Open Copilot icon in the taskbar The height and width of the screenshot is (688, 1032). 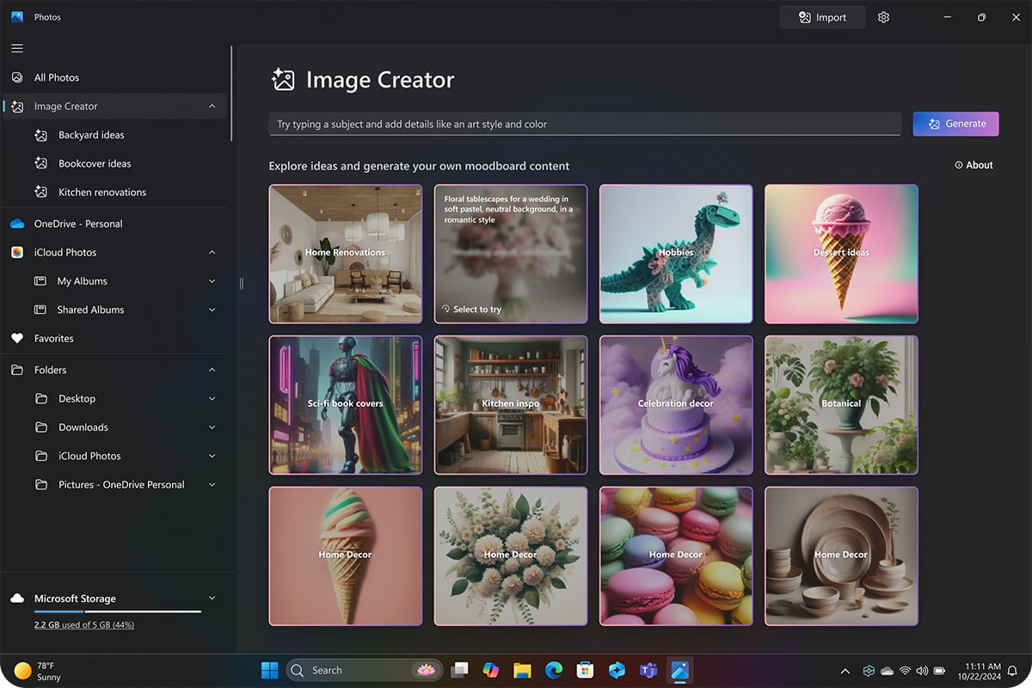pyautogui.click(x=490, y=670)
